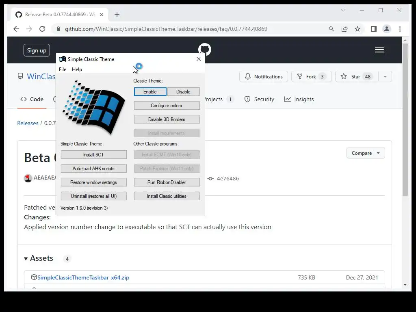Click the Simple Classic Theme title bar icon

tap(62, 59)
